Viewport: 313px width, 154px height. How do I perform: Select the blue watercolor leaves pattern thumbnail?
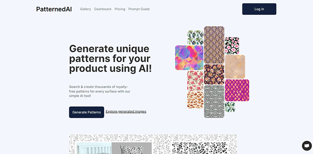195,37
